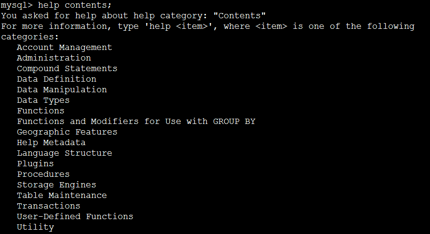
Task: Select the Procedures entry
Action: [43, 174]
